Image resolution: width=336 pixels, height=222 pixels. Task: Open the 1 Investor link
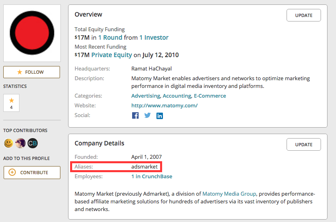[x=154, y=37]
